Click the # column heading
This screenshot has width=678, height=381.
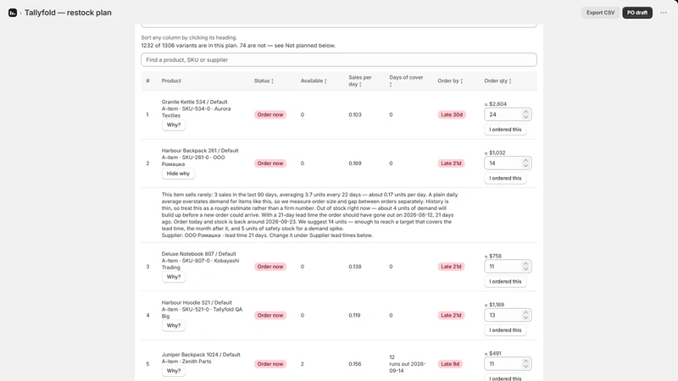147,80
